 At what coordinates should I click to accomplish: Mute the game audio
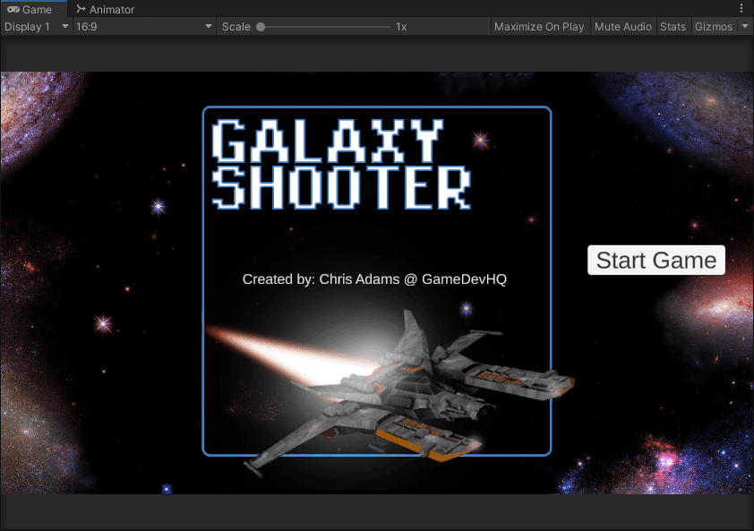tap(622, 27)
